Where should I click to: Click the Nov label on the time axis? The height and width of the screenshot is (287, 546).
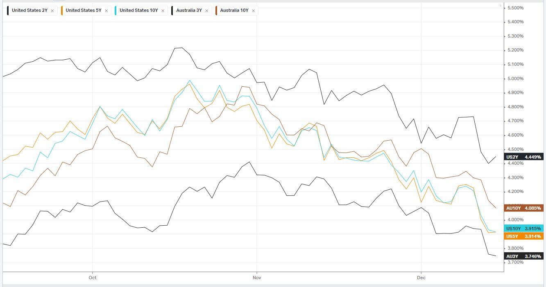click(257, 278)
